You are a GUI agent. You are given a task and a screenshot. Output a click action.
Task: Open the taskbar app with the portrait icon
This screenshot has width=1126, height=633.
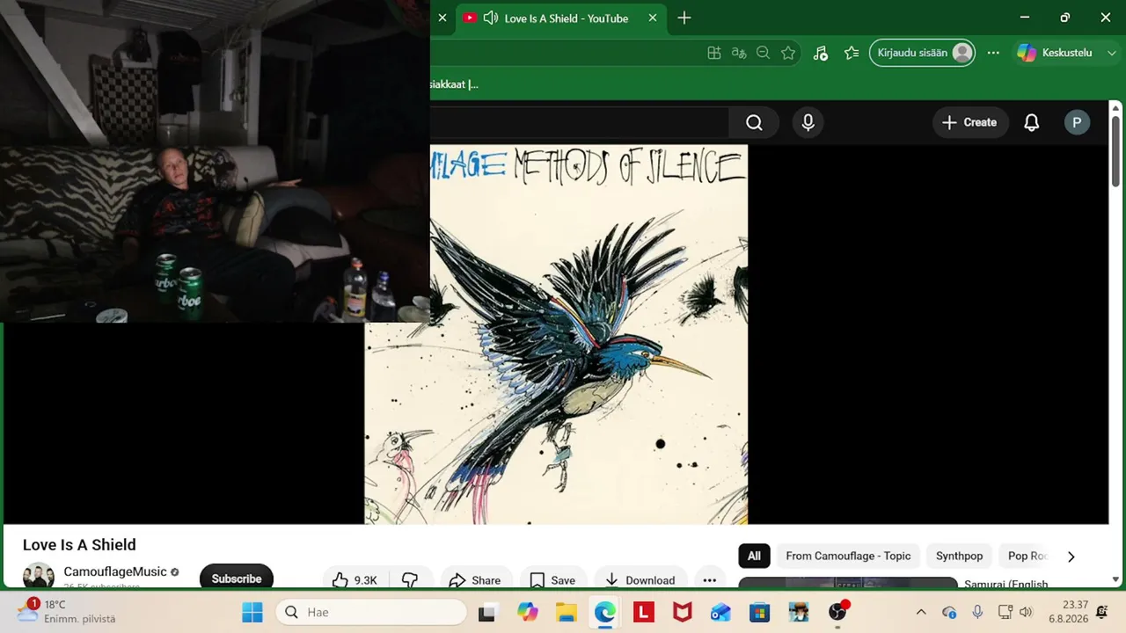point(798,612)
